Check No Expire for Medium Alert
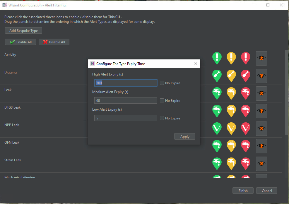This screenshot has height=204, width=289. point(162,101)
